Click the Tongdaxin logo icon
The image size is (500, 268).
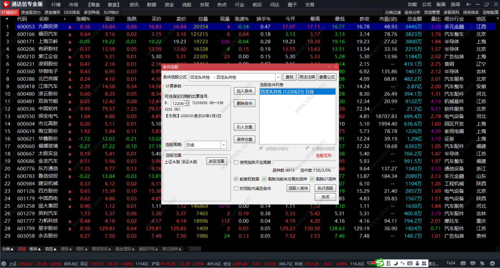coord(6,4)
